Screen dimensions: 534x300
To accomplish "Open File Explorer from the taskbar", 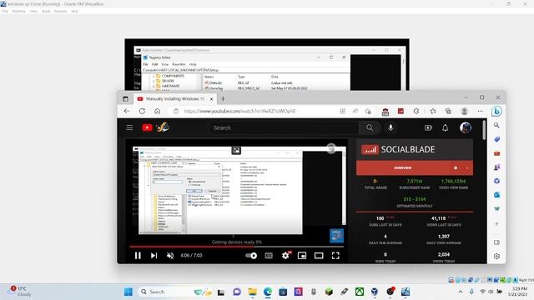I will (x=252, y=292).
